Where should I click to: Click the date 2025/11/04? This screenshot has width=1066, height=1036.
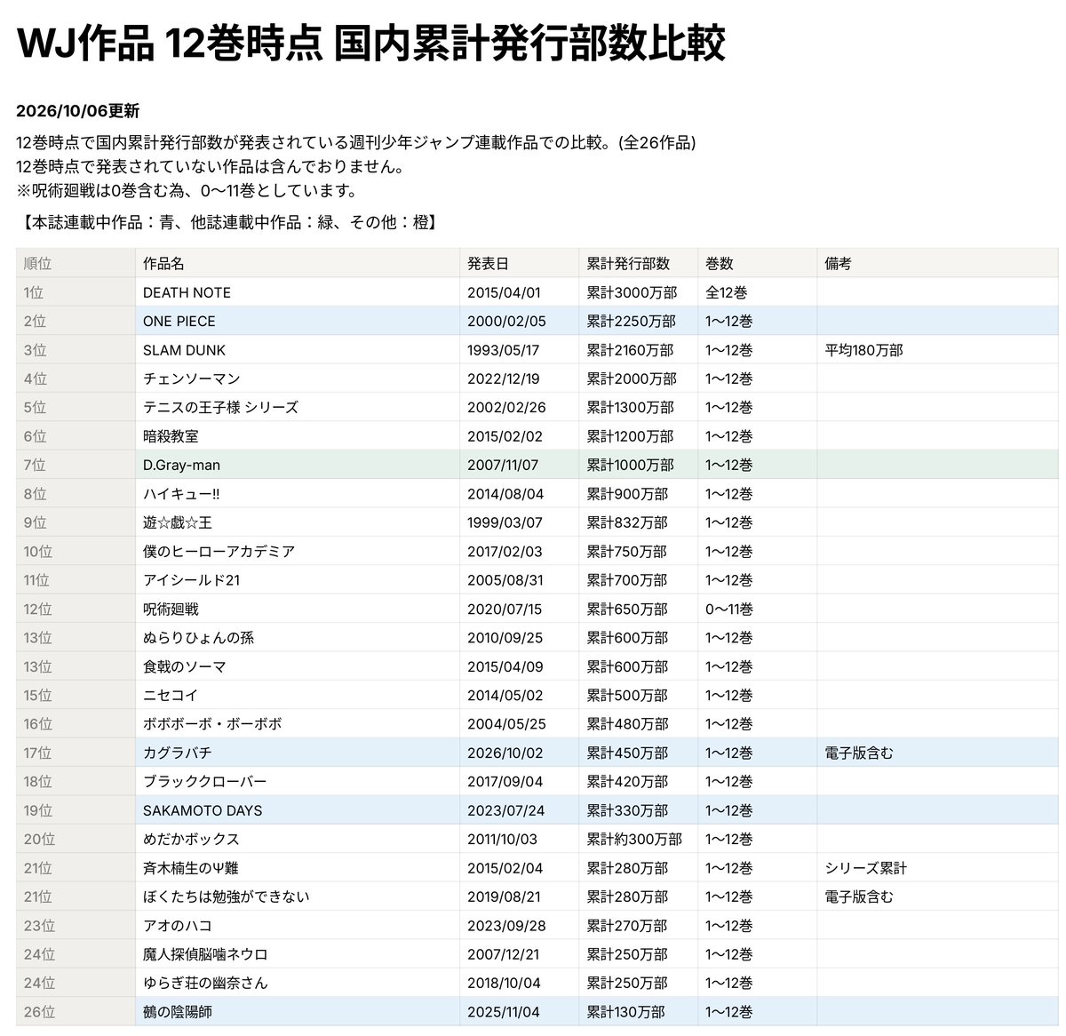504,1012
